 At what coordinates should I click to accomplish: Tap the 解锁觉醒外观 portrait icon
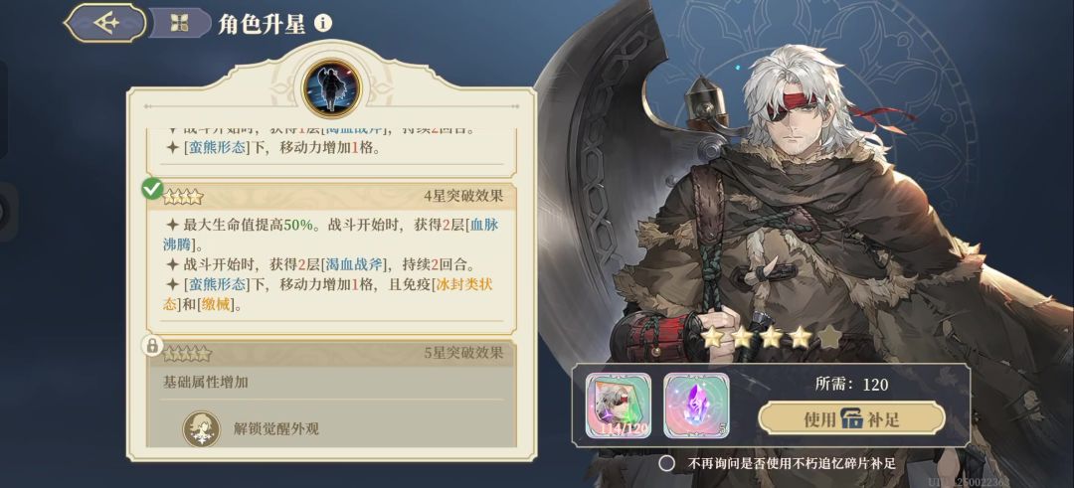[201, 429]
